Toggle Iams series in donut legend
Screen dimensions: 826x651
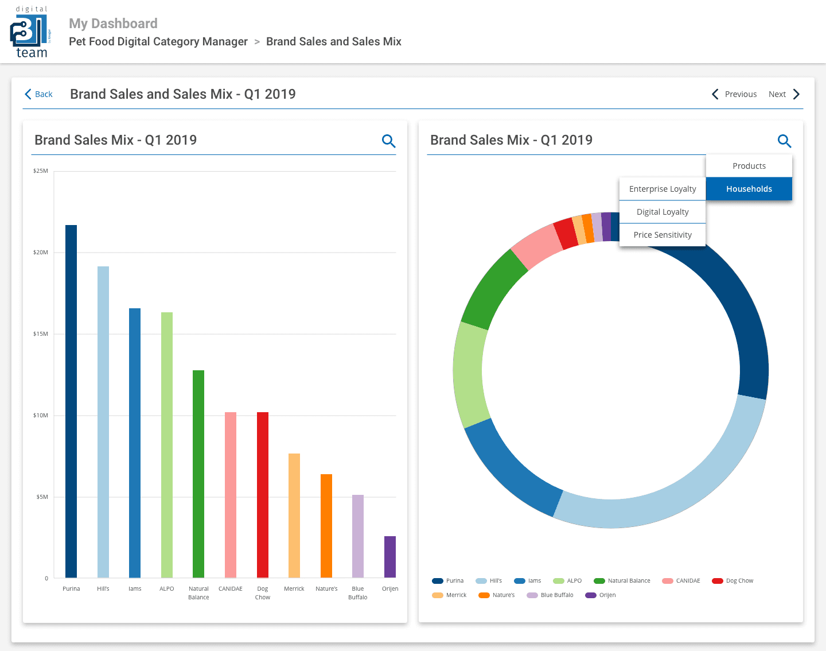(x=528, y=581)
